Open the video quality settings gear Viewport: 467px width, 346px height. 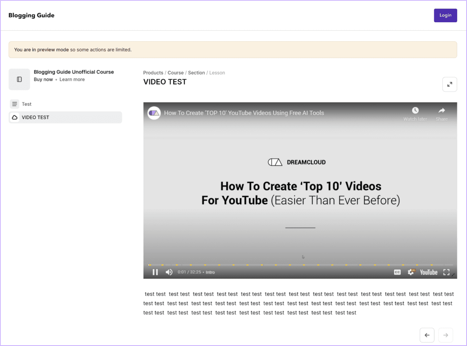point(412,272)
